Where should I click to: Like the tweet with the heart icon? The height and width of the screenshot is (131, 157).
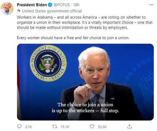92,126
